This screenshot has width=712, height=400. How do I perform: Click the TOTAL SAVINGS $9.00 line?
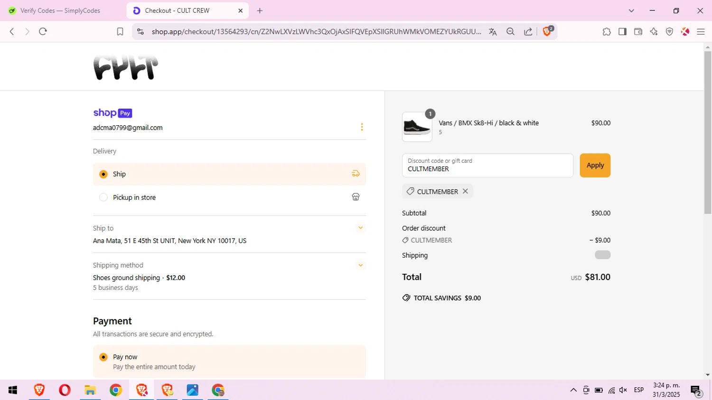441,298
